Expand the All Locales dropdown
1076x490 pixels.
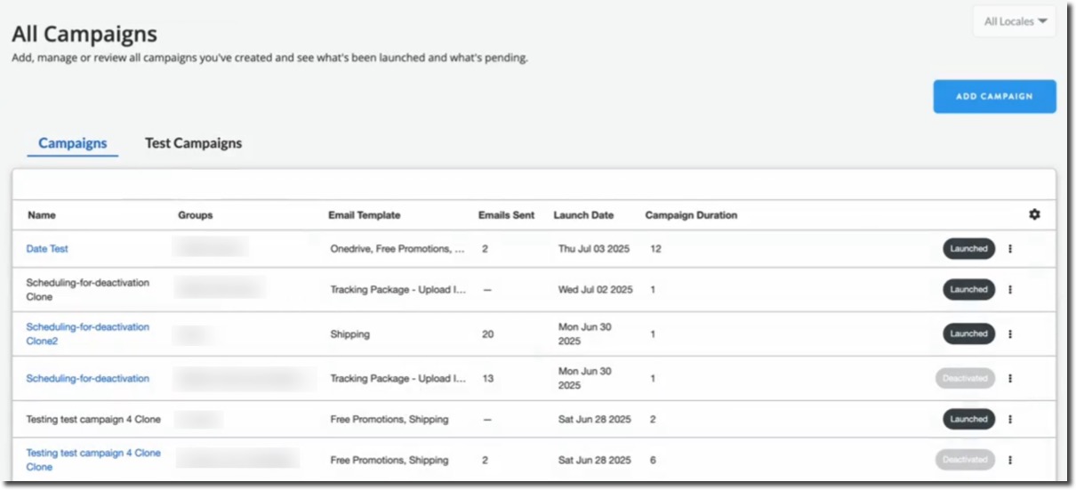1015,21
